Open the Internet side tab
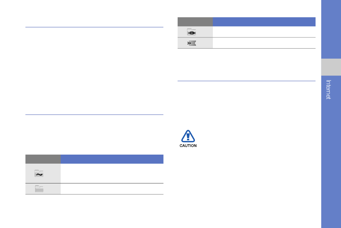Viewport: 341px width, 228px height. pos(328,90)
